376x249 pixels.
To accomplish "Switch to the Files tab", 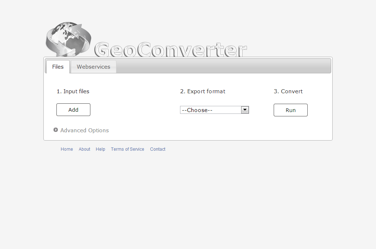I will 58,67.
